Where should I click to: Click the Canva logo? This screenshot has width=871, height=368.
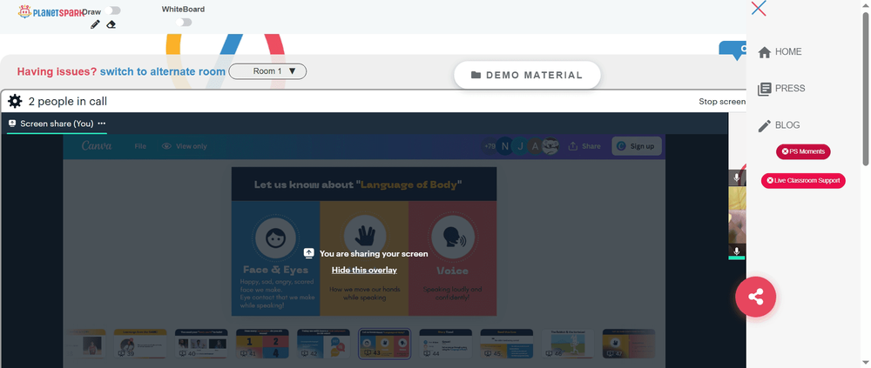[97, 146]
